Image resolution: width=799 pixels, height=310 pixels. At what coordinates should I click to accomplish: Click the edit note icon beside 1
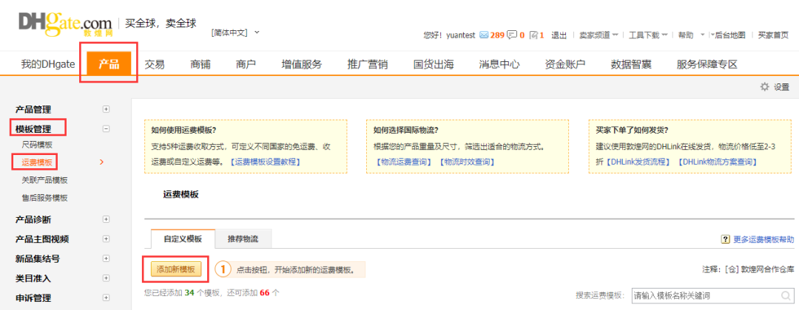point(534,35)
